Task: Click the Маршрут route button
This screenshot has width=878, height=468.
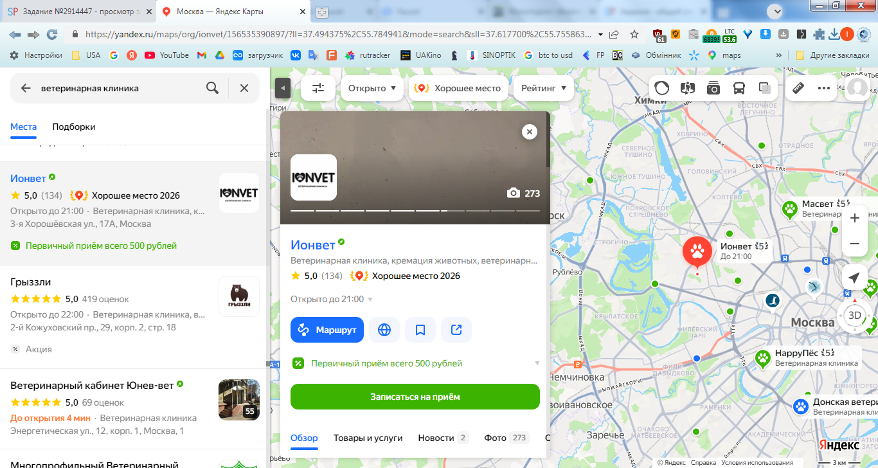Action: 327,330
